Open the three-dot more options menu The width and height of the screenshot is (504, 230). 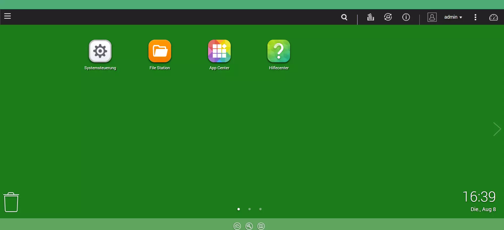tap(475, 17)
